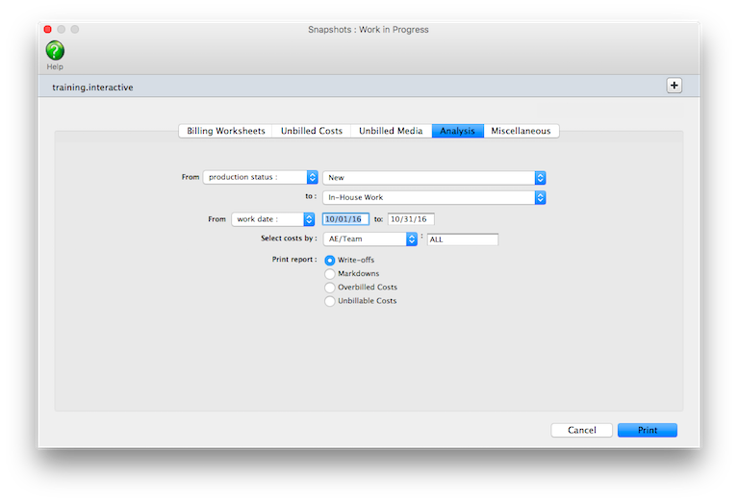Click the Cancel button
Viewport: 738px width, 502px height.
[581, 430]
